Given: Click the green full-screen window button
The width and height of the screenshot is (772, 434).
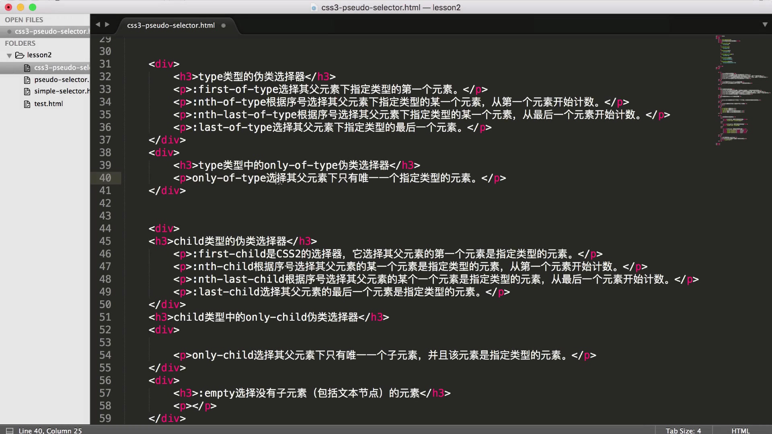Looking at the screenshot, I should click(33, 7).
